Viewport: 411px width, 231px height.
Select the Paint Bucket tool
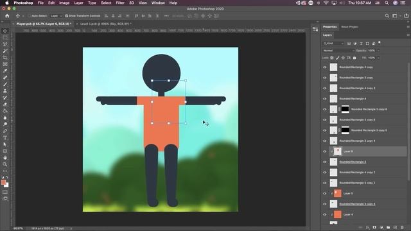(x=5, y=111)
